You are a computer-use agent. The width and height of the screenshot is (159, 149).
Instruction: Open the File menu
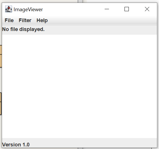[x=9, y=20]
